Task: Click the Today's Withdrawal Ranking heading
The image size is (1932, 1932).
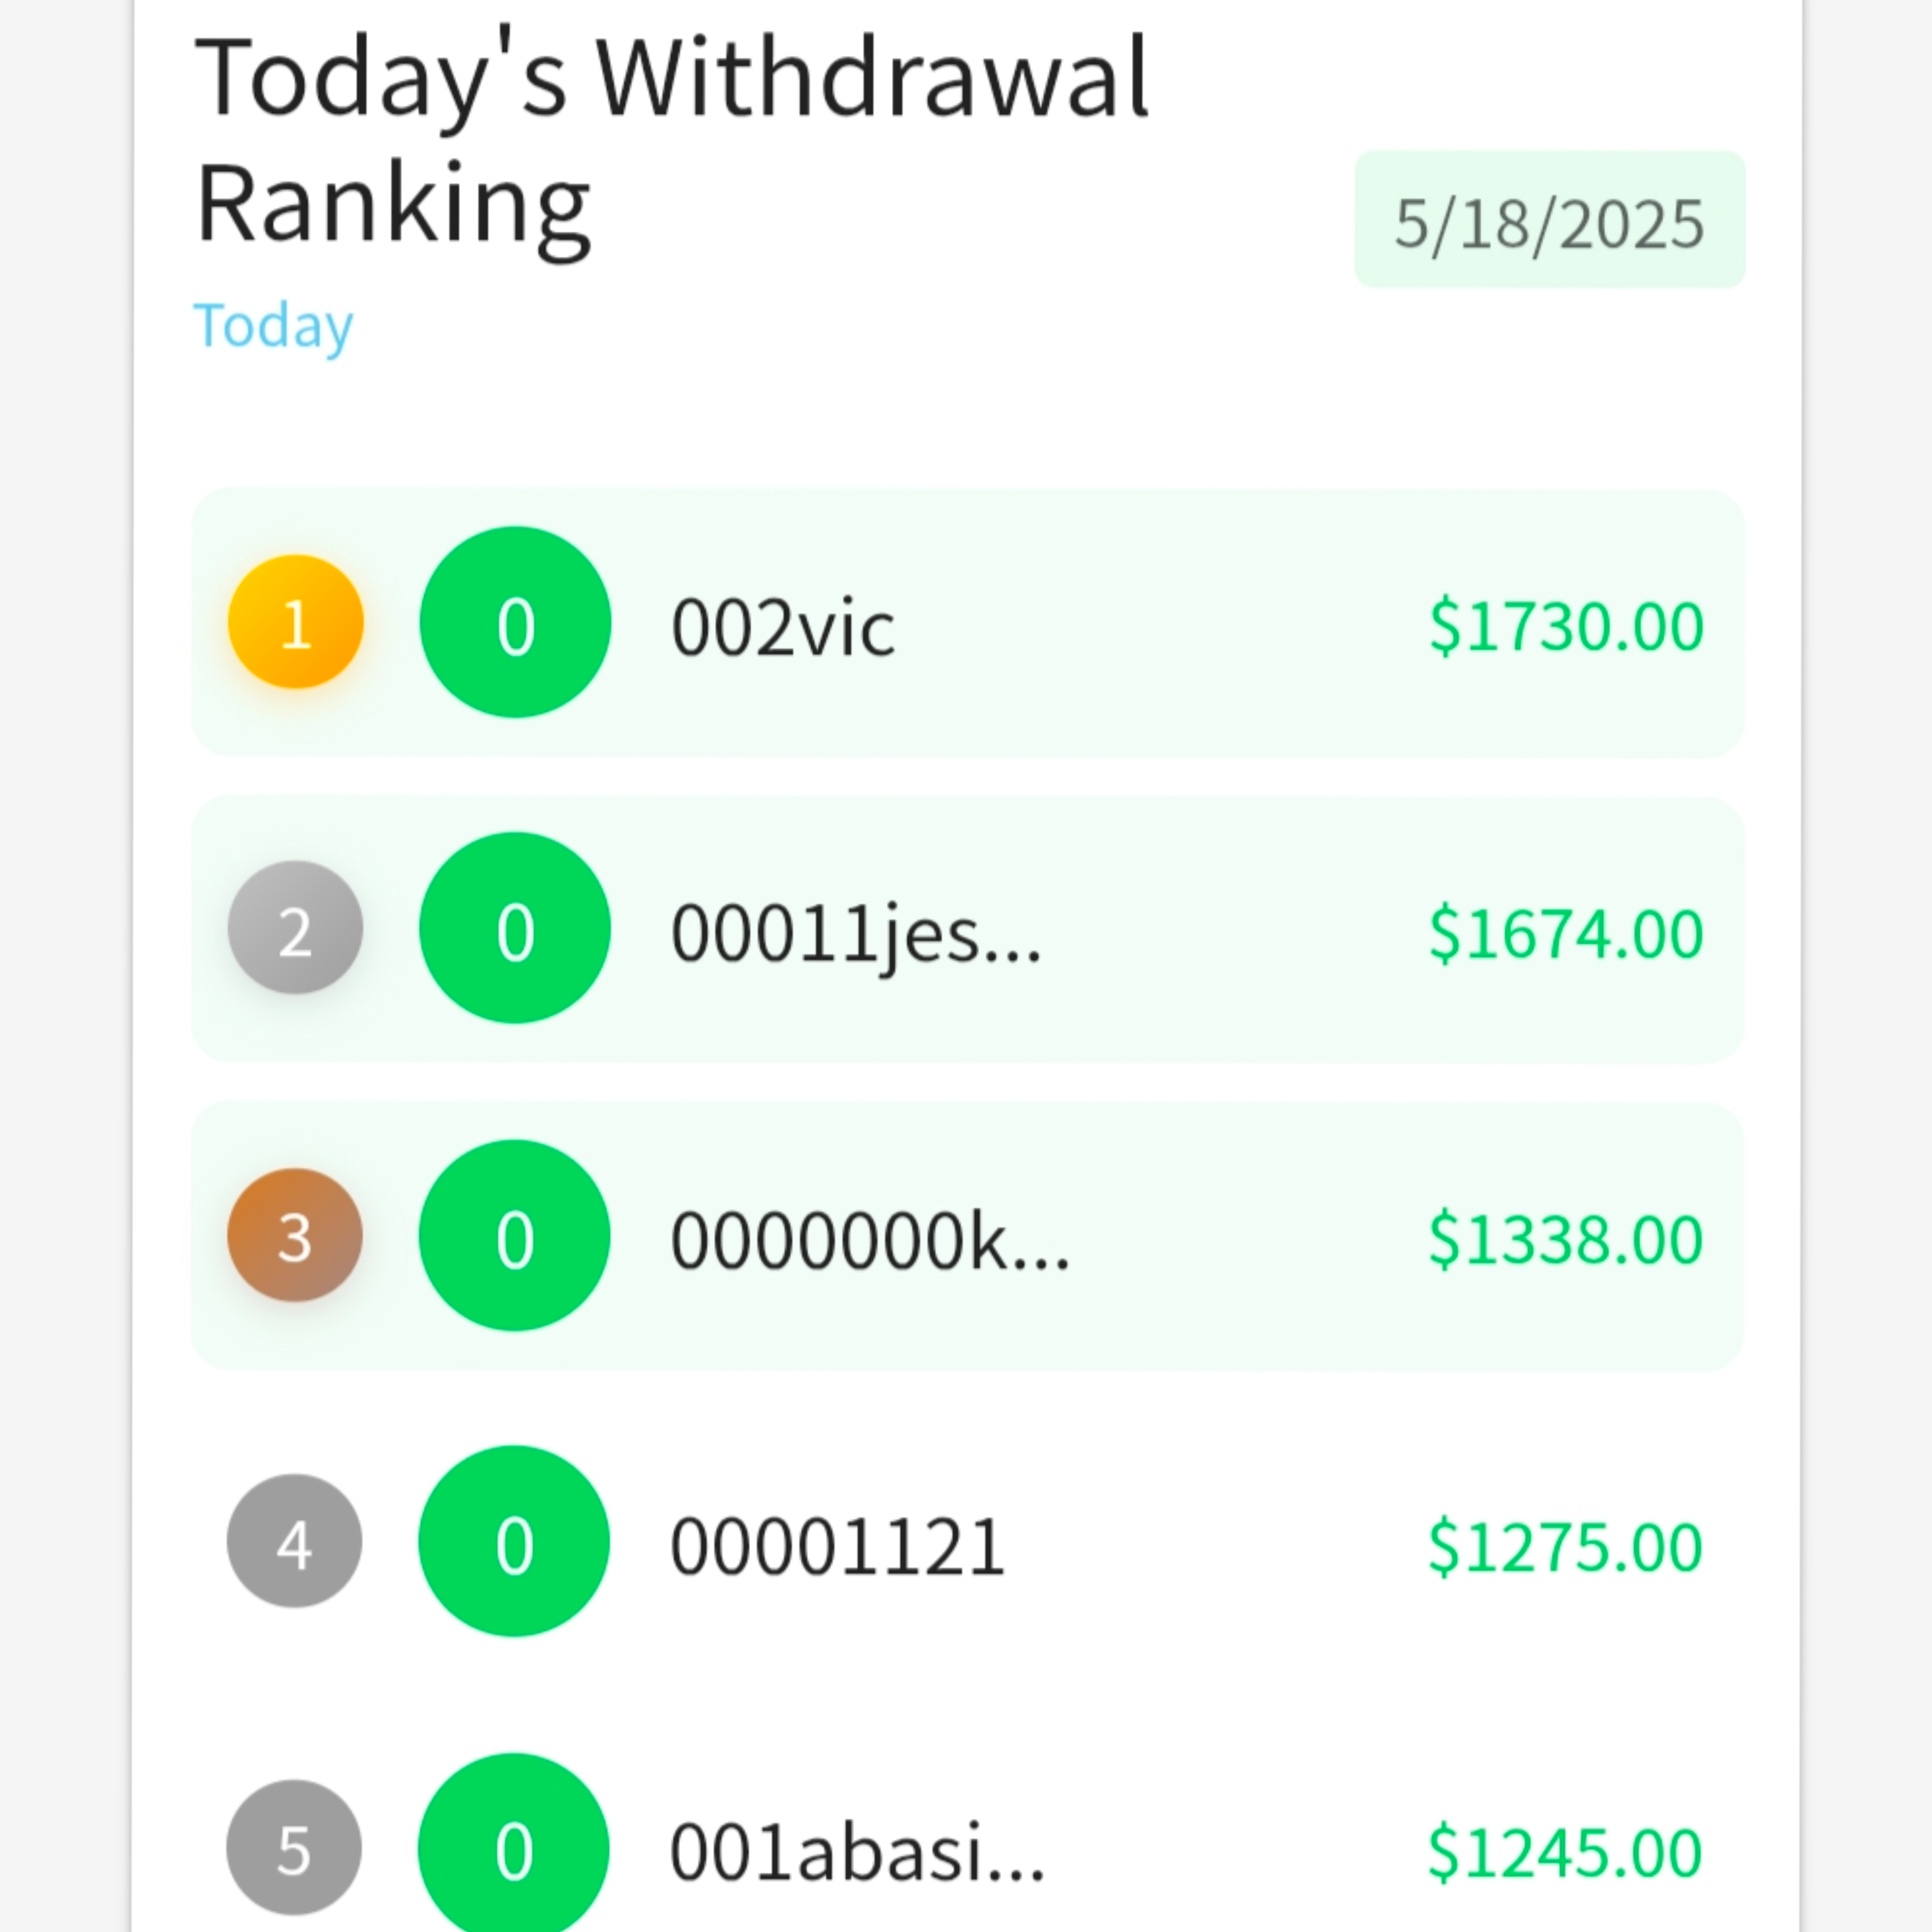Action: [672, 140]
